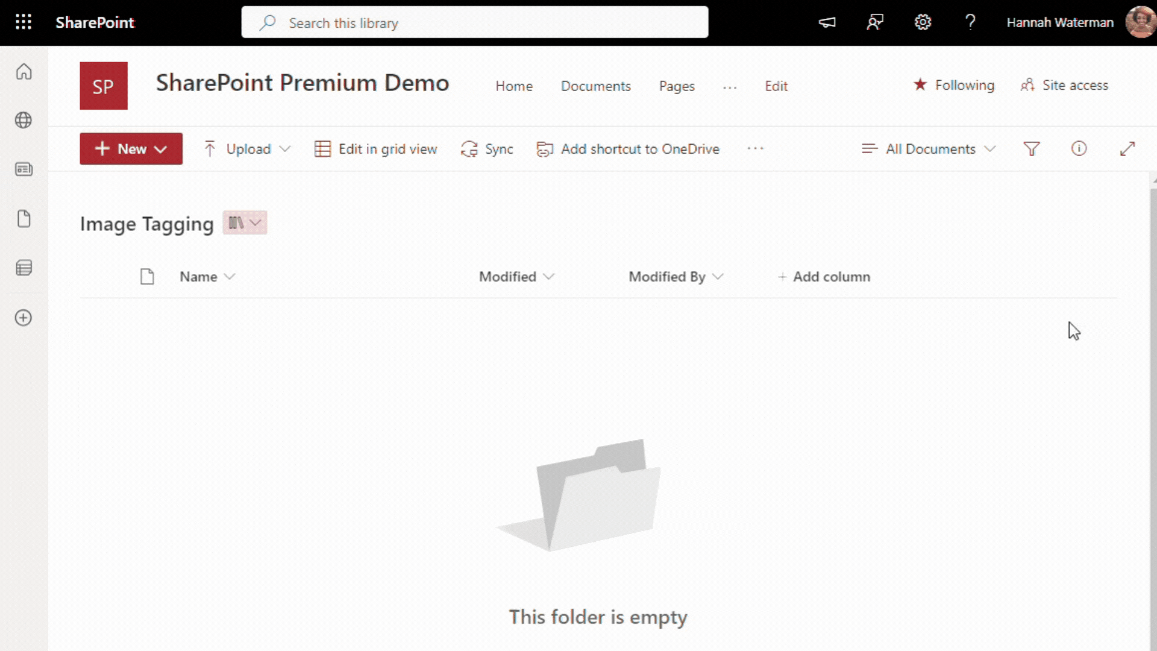Viewport: 1157px width, 651px height.
Task: Open the global sites icon in sidebar
Action: coord(24,120)
